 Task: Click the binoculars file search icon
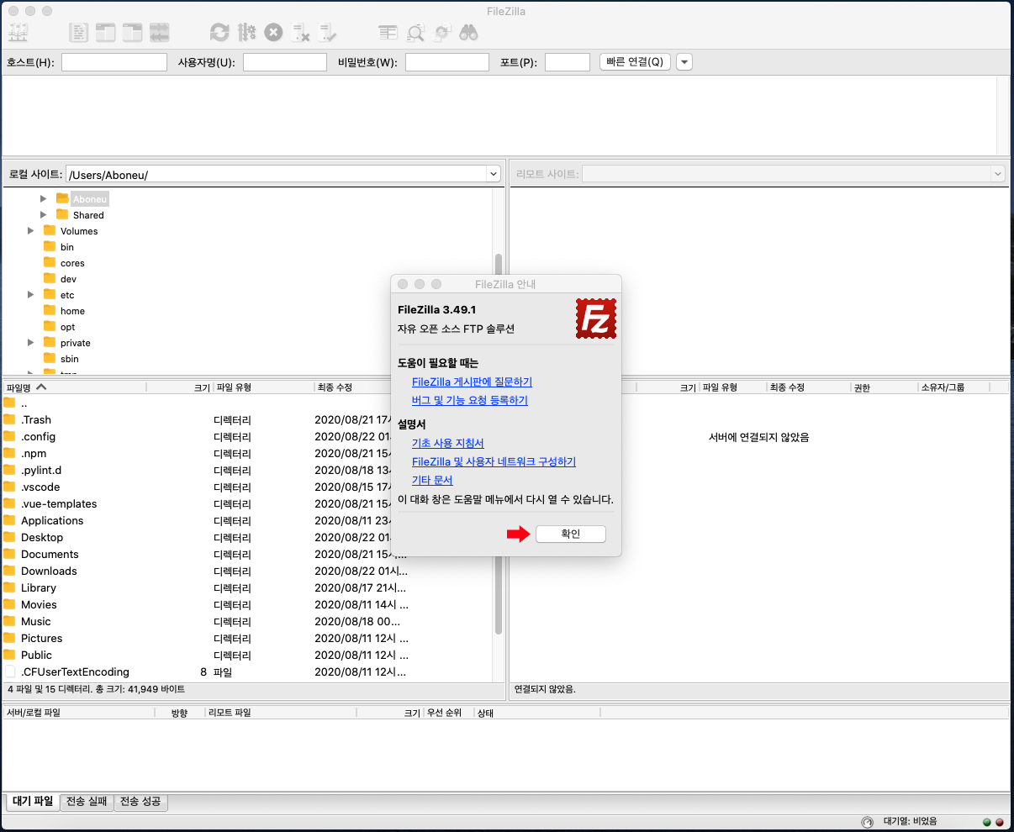click(468, 33)
